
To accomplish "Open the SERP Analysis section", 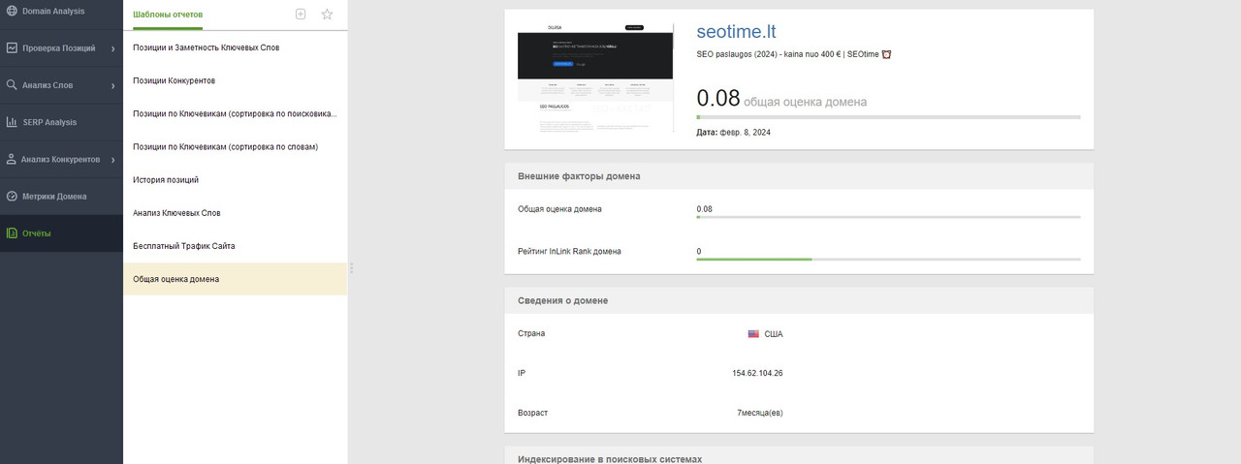I will coord(61,122).
